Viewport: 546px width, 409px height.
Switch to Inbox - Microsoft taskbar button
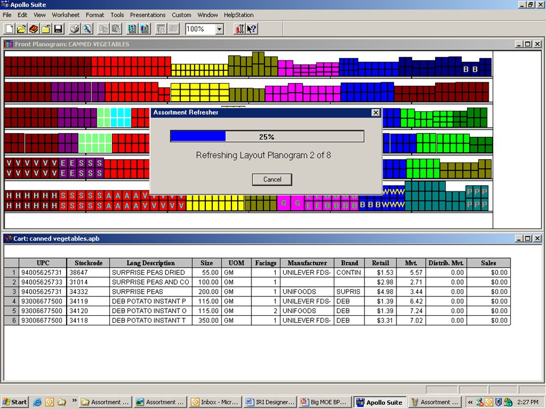click(215, 402)
